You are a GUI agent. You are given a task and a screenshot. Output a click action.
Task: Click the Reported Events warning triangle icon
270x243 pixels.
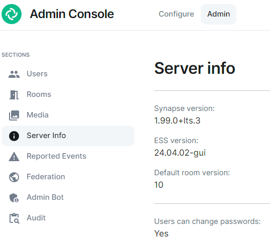[14, 157]
